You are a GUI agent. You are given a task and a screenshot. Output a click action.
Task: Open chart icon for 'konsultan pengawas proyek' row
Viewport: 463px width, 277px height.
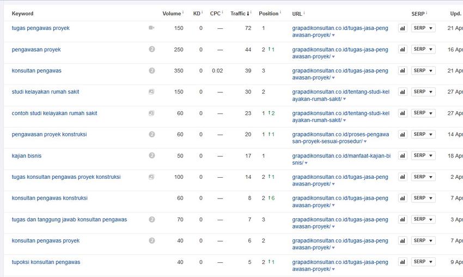(403, 240)
